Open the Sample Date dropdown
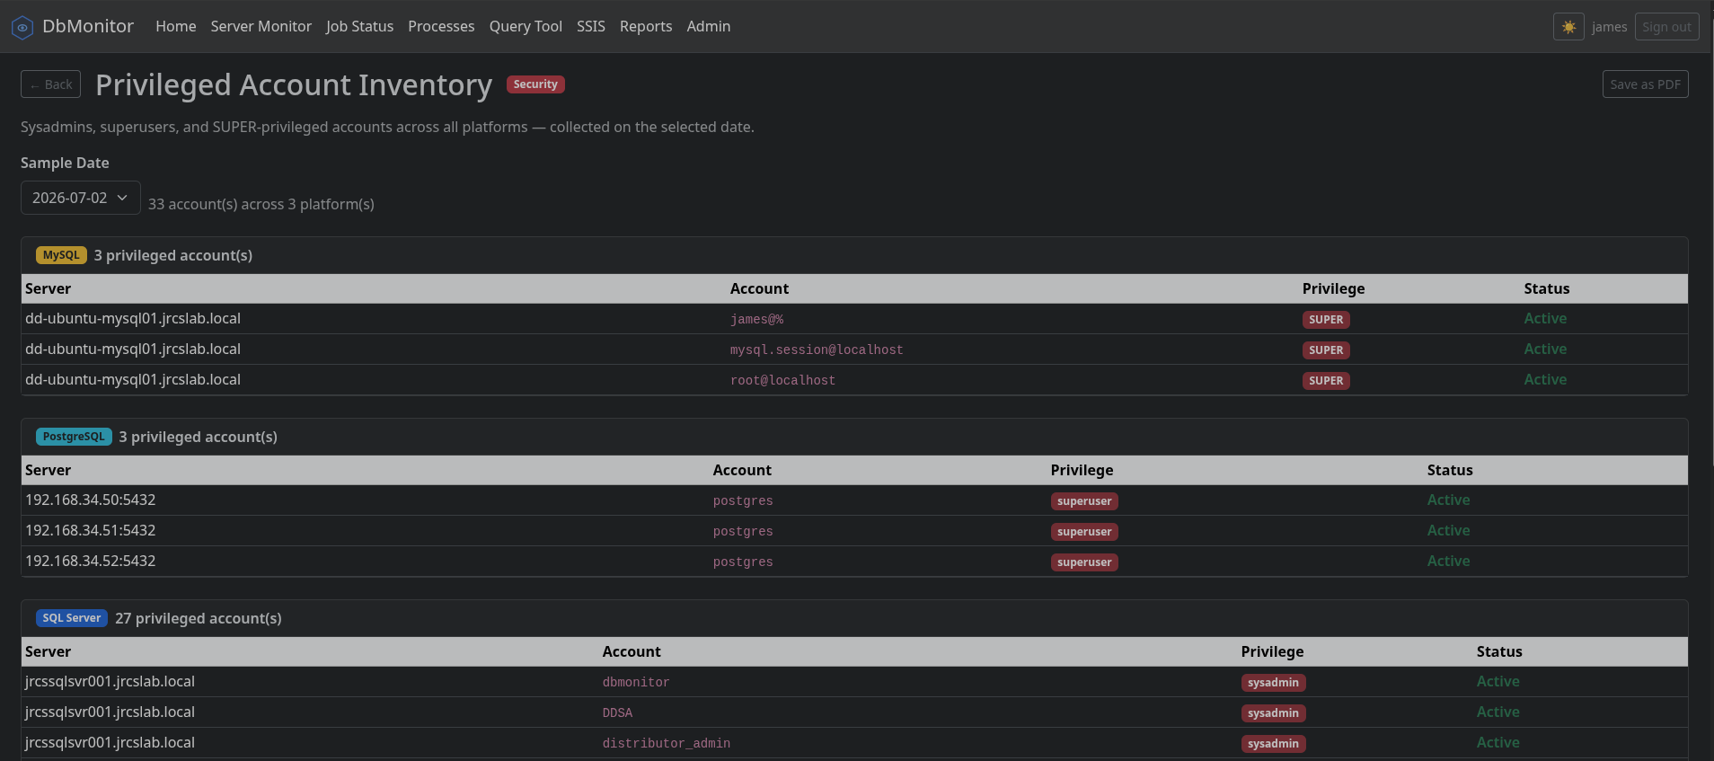This screenshot has height=761, width=1714. point(80,198)
